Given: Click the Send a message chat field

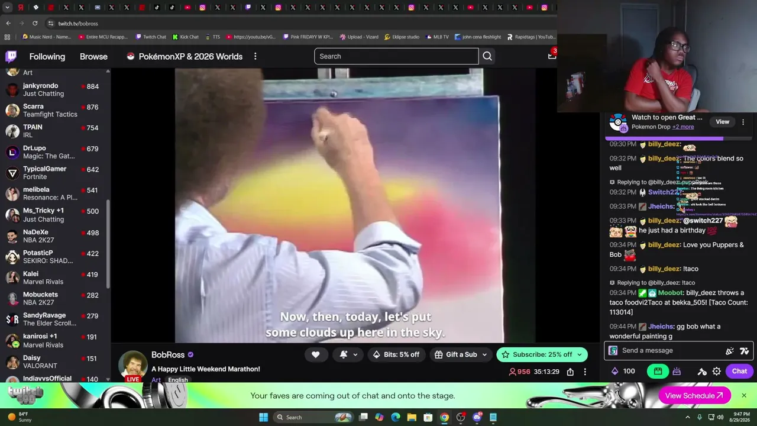Looking at the screenshot, I should (x=679, y=350).
